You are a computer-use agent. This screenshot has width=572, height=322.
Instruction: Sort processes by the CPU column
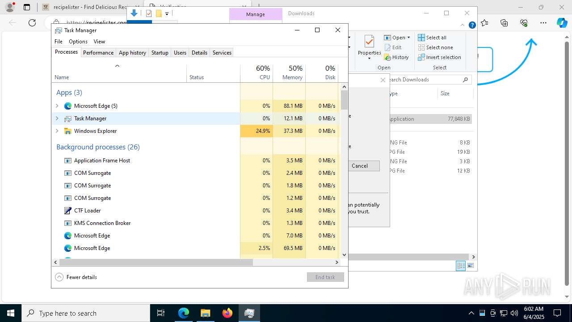coord(257,73)
